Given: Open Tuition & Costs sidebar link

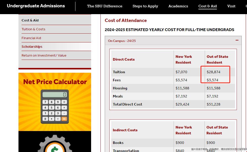Looking at the screenshot, I should click(x=33, y=29).
